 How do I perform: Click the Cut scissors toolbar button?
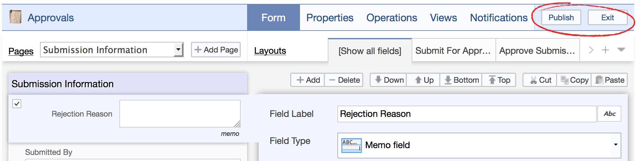[x=540, y=80]
